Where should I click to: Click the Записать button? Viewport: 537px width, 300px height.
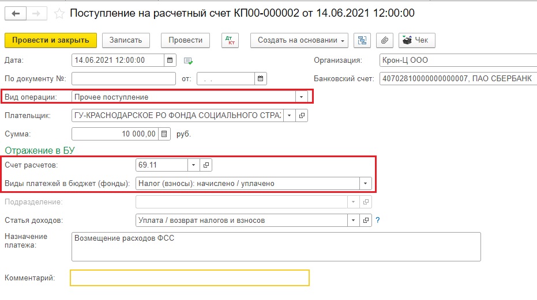pos(126,40)
